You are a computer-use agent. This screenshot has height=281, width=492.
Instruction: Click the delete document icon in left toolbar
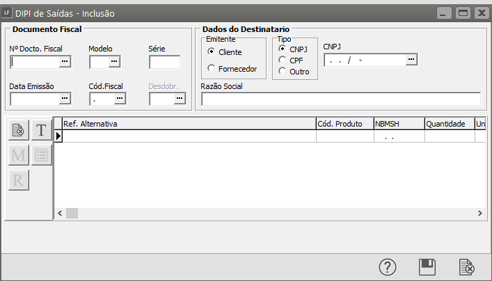18,130
